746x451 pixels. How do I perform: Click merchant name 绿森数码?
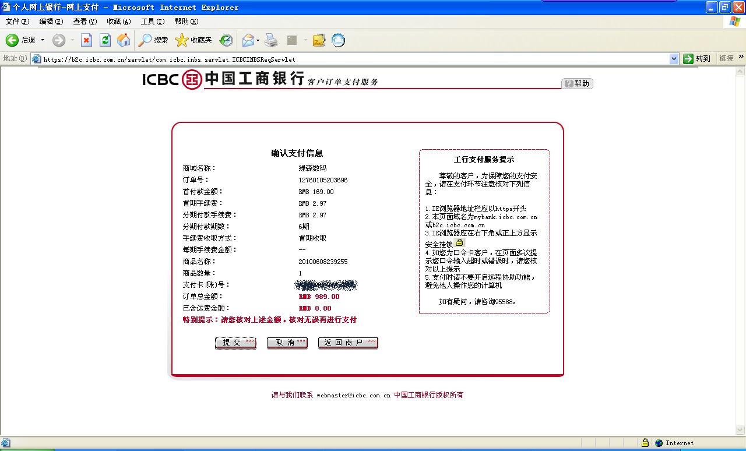tap(312, 168)
